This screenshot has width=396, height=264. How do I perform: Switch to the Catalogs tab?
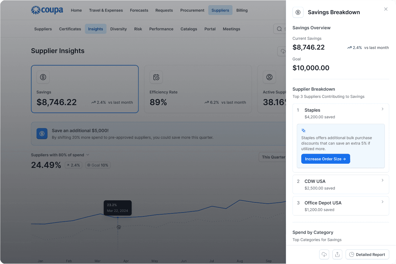point(189,29)
